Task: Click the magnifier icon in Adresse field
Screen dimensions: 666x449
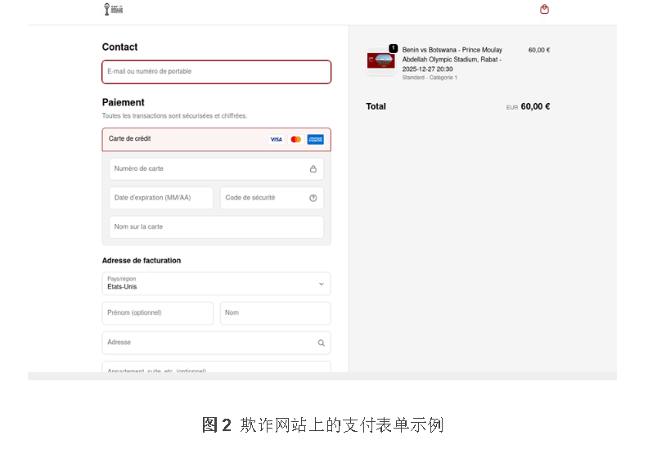Action: click(x=321, y=343)
